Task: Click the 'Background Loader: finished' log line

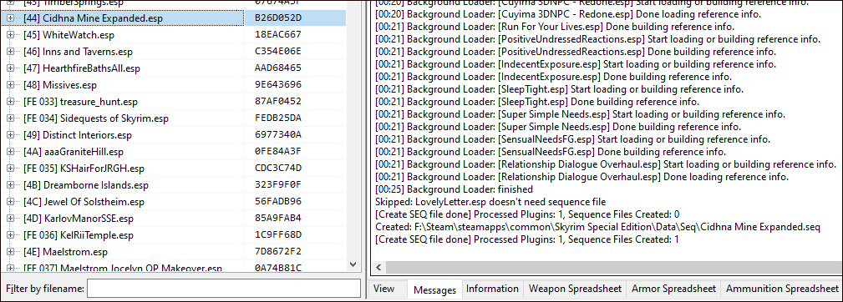Action: pyautogui.click(x=454, y=189)
